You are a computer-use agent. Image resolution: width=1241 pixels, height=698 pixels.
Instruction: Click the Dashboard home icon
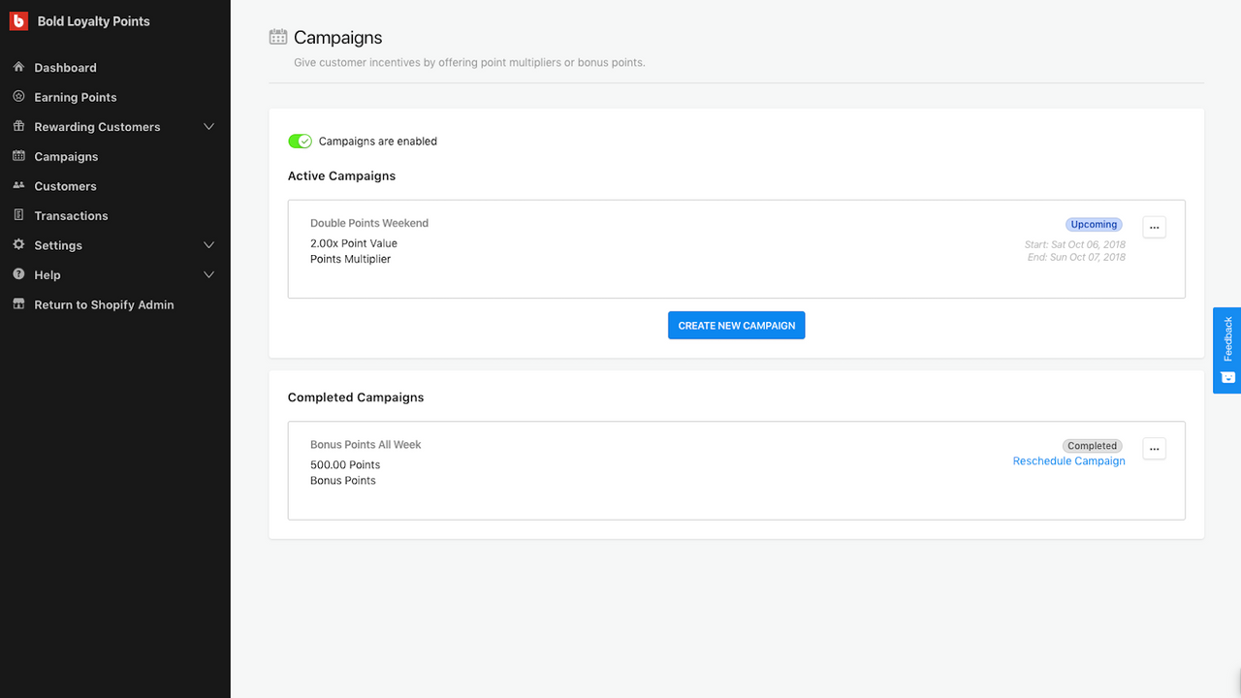point(18,67)
